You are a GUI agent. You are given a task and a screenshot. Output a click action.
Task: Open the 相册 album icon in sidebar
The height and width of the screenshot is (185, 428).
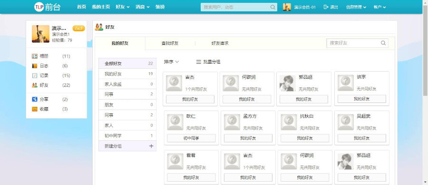click(x=35, y=56)
